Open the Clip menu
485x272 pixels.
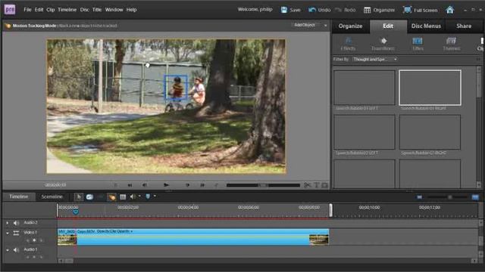[x=51, y=10]
